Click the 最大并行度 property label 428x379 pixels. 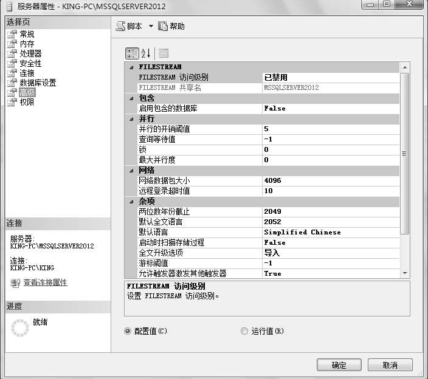click(157, 160)
